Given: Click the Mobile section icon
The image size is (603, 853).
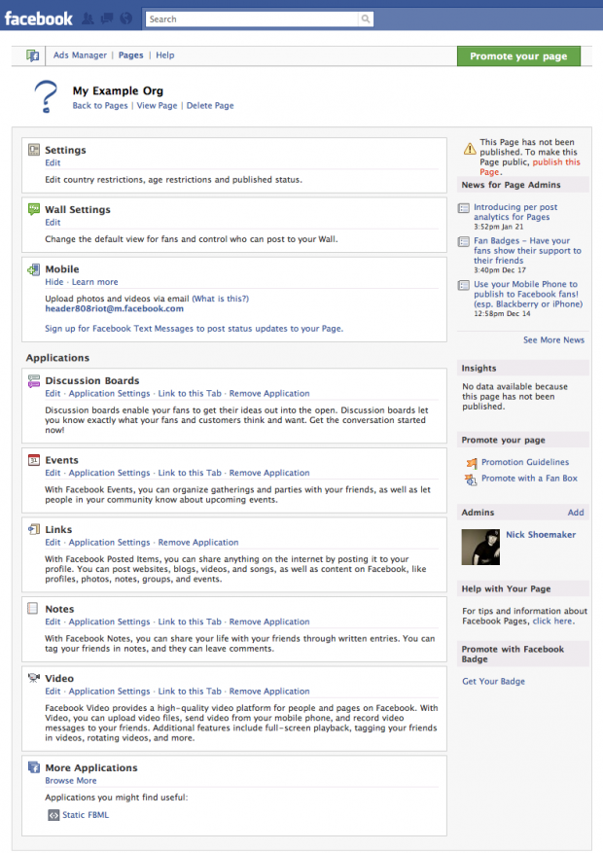Looking at the screenshot, I should pos(34,268).
